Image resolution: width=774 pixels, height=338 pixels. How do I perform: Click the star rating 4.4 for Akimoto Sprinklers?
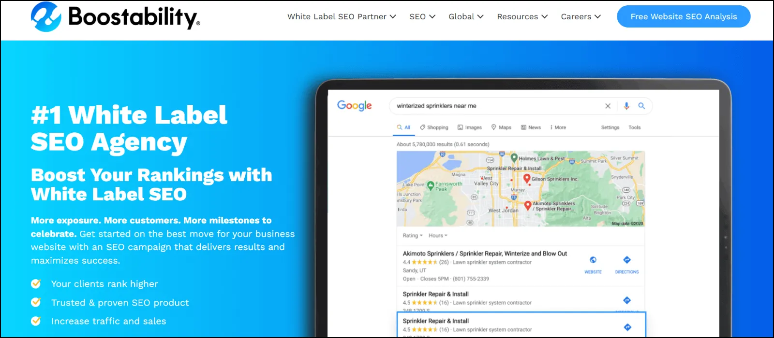tap(424, 262)
